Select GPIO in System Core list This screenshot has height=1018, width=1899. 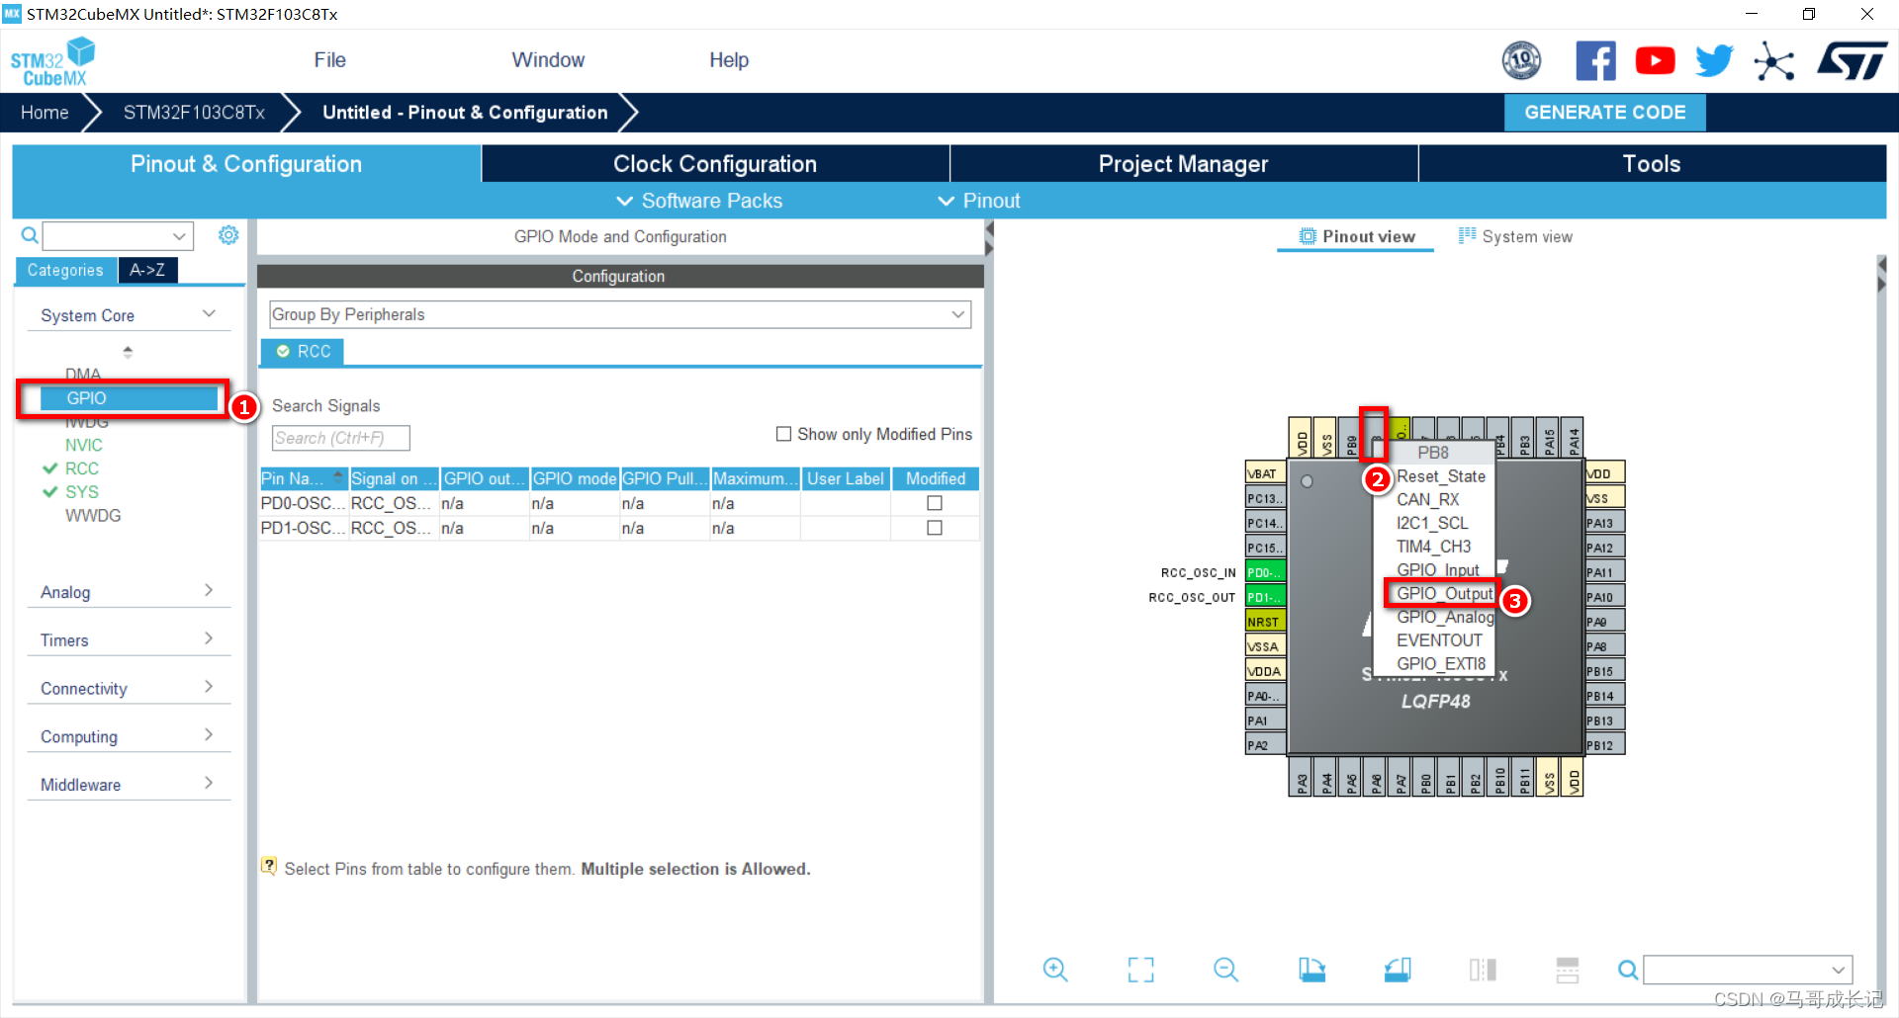[x=129, y=398]
